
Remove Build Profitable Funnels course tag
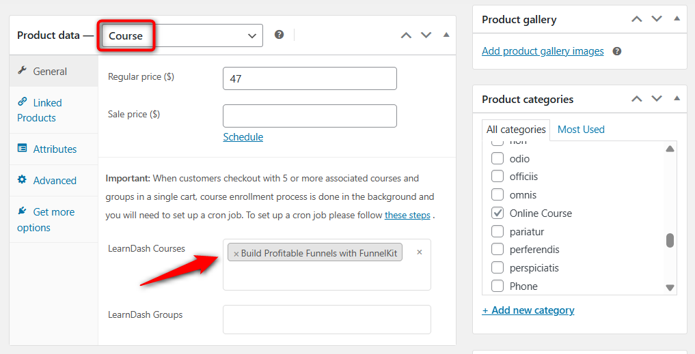tap(236, 254)
